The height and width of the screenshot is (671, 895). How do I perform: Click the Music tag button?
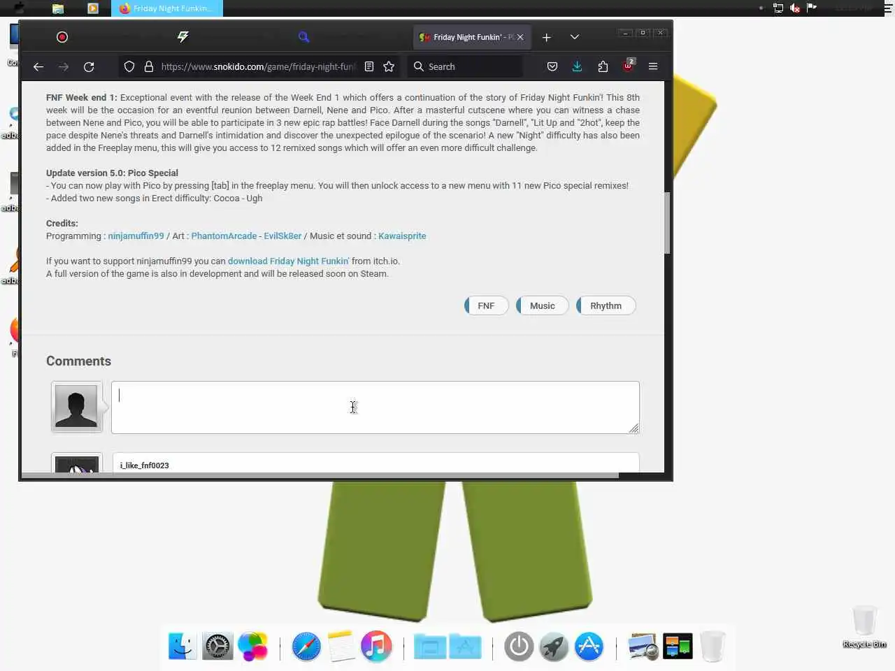click(x=543, y=306)
